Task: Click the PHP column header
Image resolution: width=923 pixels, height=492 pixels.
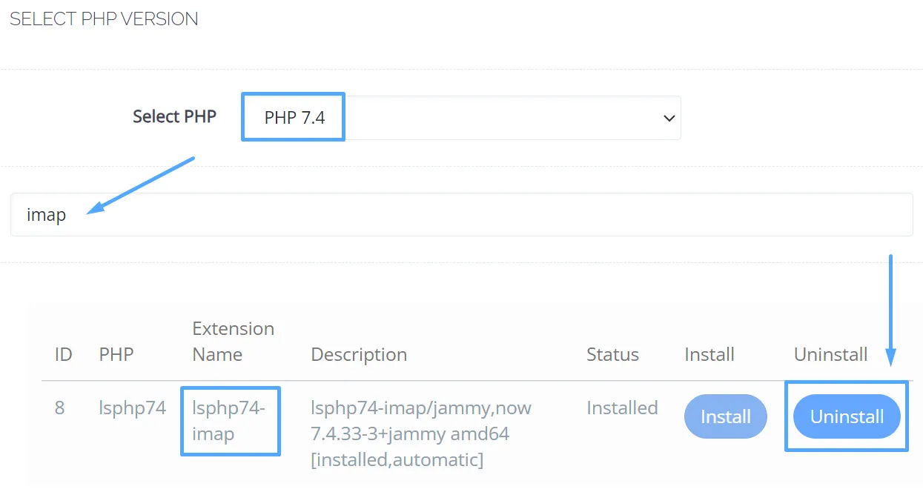Action: [x=116, y=355]
